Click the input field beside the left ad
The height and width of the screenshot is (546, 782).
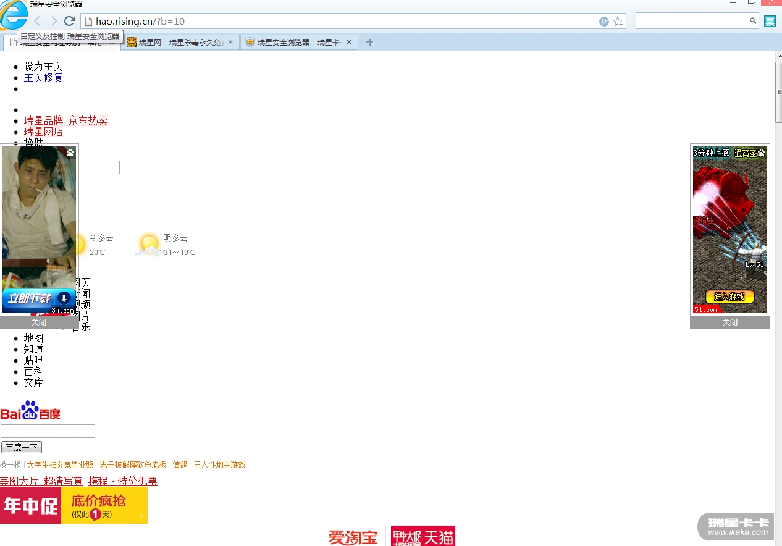click(x=99, y=167)
